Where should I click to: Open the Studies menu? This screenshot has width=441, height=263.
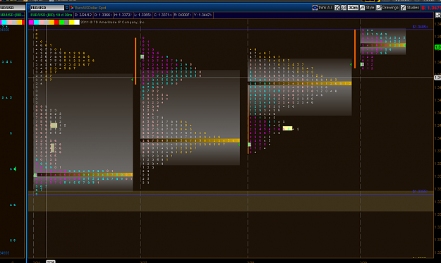(x=411, y=8)
